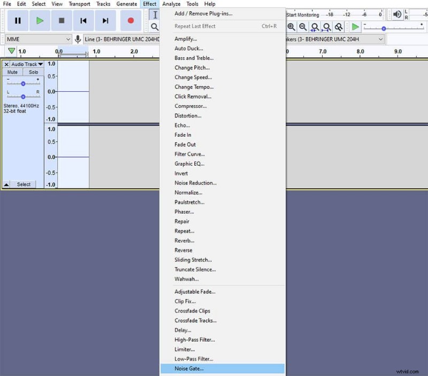Select the Record button
This screenshot has height=376, width=428.
[x=130, y=20]
